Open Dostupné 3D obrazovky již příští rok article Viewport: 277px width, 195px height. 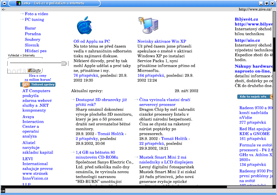[101, 102]
